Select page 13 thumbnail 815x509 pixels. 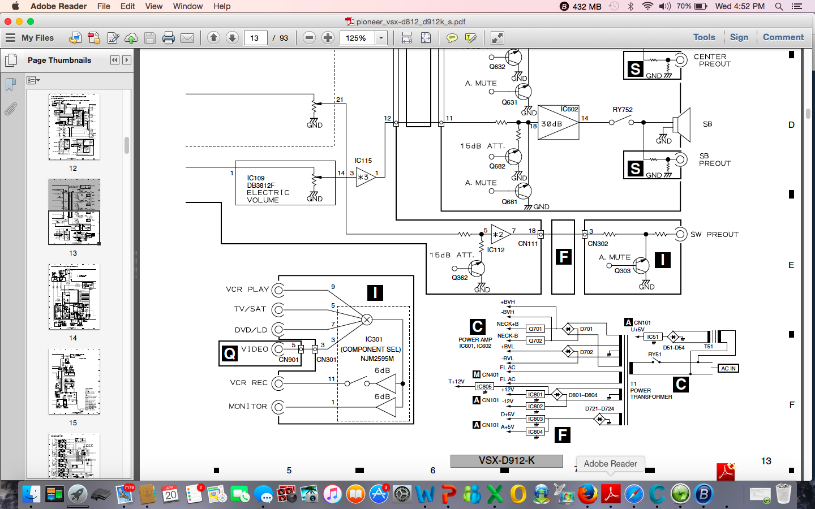pos(74,212)
